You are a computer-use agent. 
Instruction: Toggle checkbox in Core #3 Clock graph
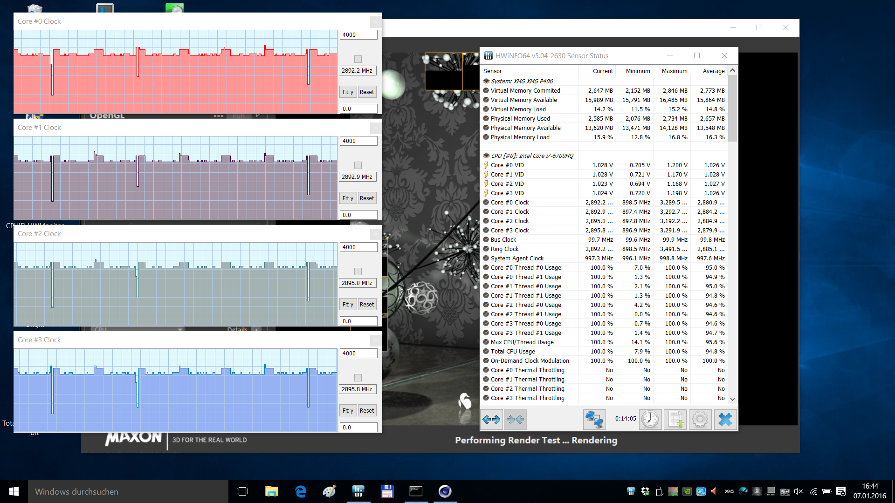coord(358,378)
